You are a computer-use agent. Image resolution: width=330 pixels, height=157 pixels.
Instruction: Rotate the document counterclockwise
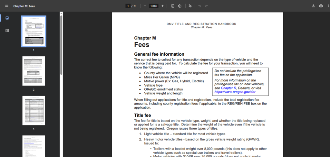180,6
